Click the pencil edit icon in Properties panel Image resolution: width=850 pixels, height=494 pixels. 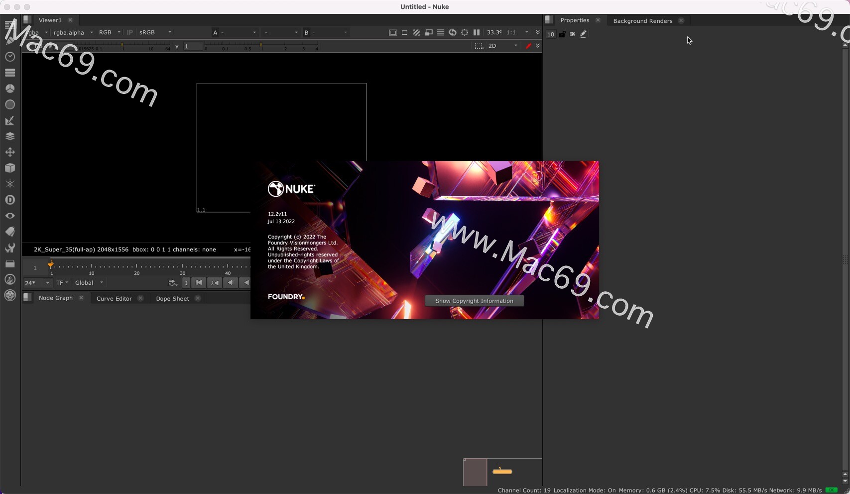[584, 34]
